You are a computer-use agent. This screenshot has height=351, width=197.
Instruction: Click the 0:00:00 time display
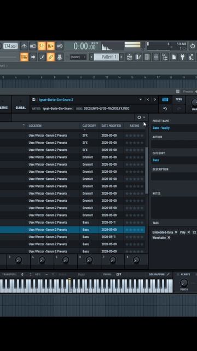(x=85, y=47)
